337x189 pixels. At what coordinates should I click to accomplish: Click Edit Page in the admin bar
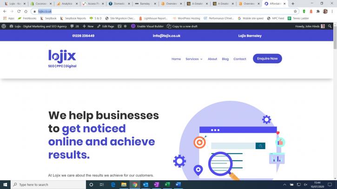(x=106, y=26)
